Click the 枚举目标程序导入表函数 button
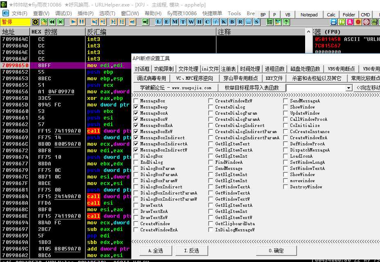Screen dimensions: 380x262 [x=252, y=88]
